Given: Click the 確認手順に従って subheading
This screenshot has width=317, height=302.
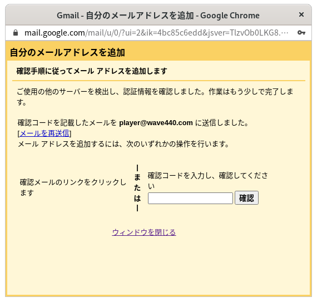Looking at the screenshot, I should (92, 71).
